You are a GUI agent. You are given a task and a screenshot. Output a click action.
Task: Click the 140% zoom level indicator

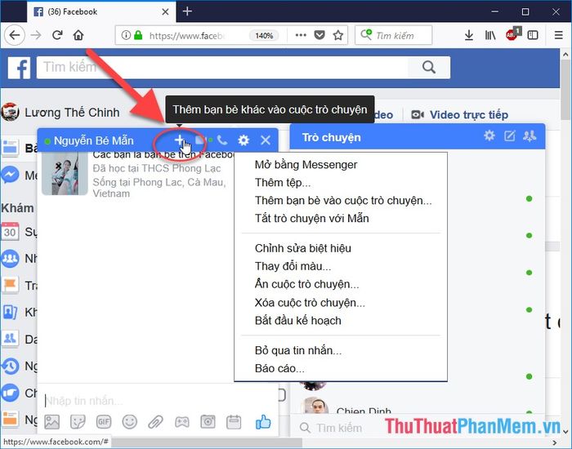click(x=264, y=35)
